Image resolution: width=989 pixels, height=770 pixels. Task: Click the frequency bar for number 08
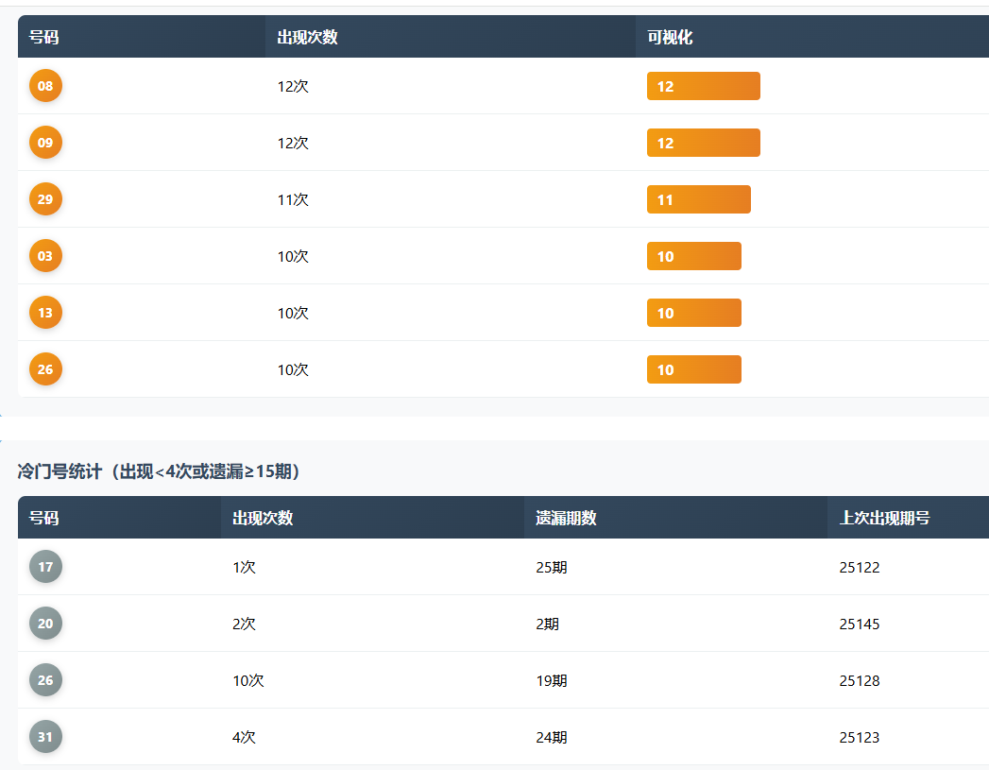703,86
